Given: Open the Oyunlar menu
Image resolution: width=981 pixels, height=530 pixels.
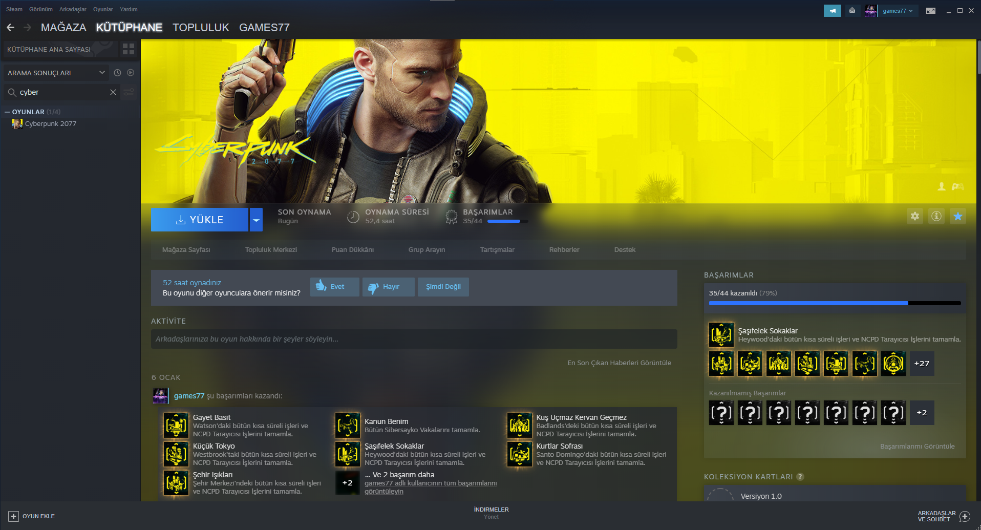Looking at the screenshot, I should click(103, 9).
